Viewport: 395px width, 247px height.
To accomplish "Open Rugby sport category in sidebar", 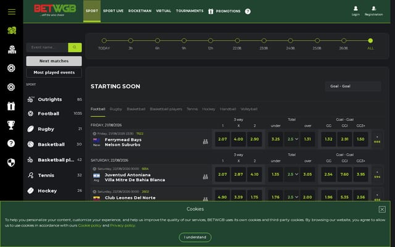I will (x=54, y=129).
